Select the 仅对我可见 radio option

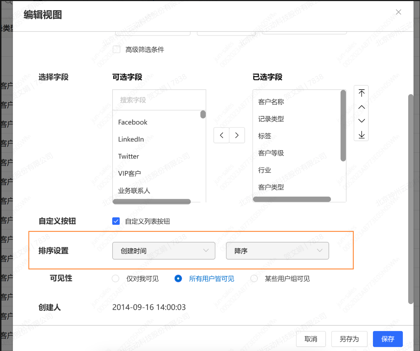[x=116, y=278]
